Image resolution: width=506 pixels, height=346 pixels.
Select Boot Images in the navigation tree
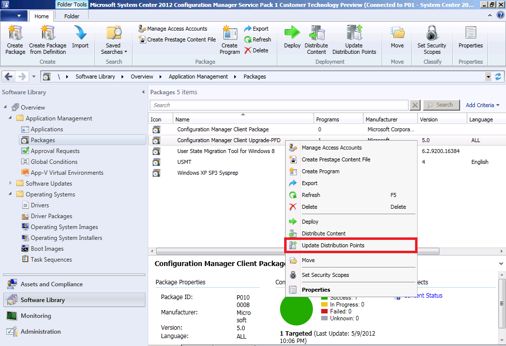pyautogui.click(x=47, y=249)
